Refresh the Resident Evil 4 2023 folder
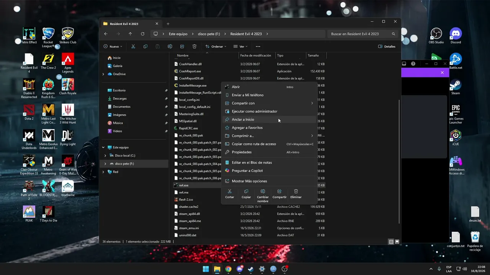 143,34
